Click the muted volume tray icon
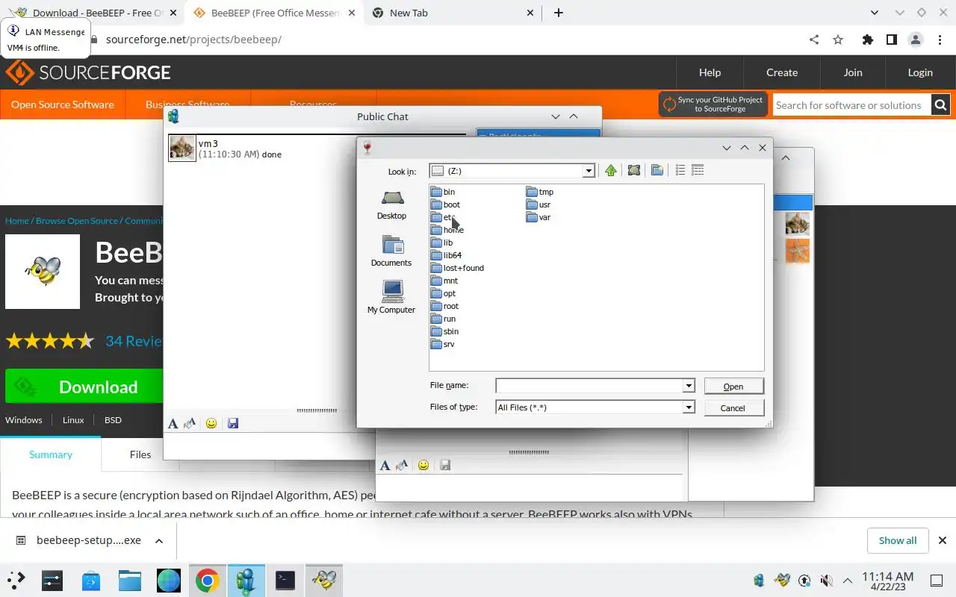This screenshot has width=956, height=597. pyautogui.click(x=826, y=581)
